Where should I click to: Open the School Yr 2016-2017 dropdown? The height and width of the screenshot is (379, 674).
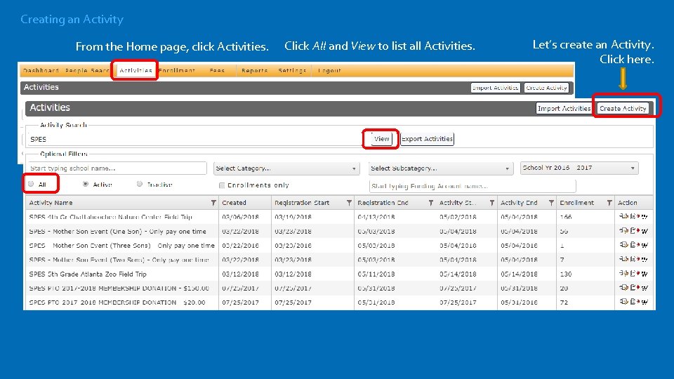tap(579, 168)
